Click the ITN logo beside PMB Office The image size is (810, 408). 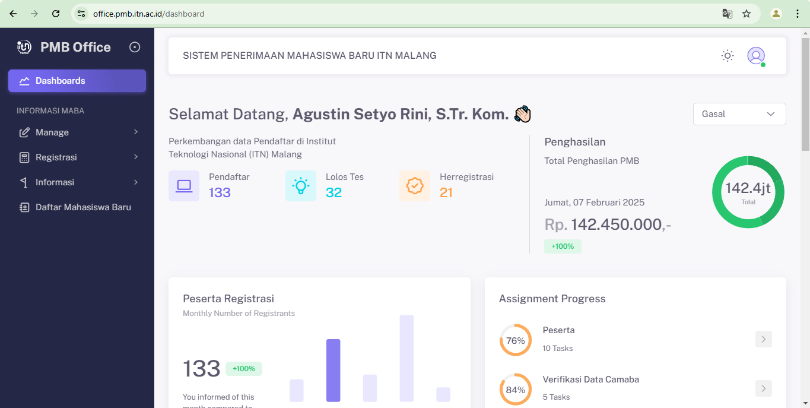[24, 47]
